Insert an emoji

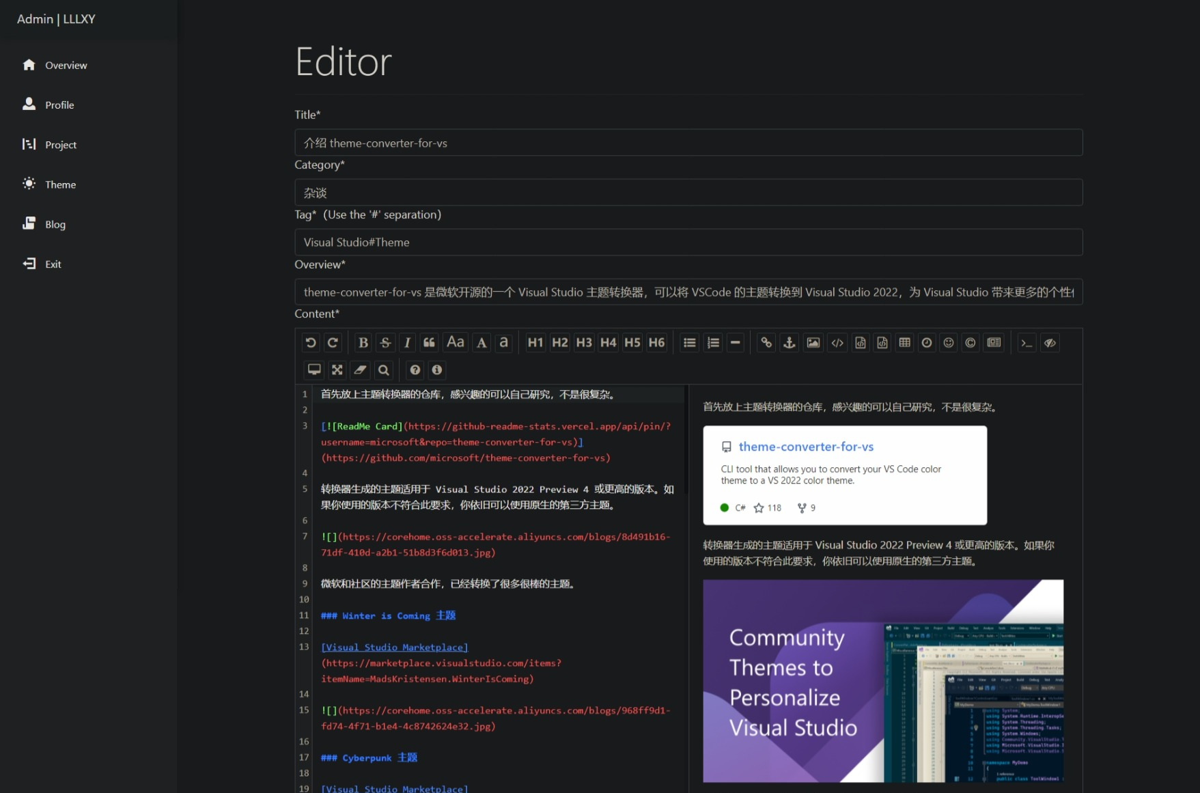(x=949, y=343)
